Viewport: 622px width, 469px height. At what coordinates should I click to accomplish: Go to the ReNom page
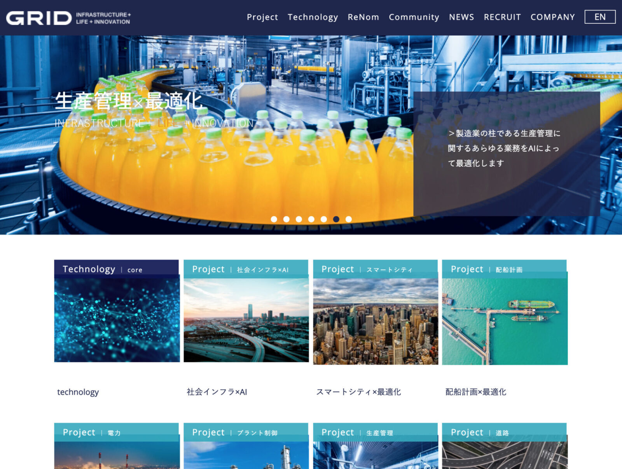click(x=363, y=17)
